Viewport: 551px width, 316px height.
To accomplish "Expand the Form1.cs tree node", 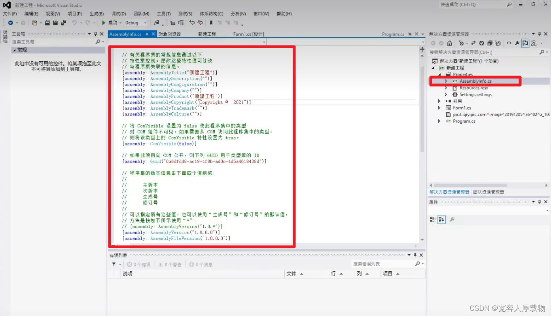I will pos(439,108).
